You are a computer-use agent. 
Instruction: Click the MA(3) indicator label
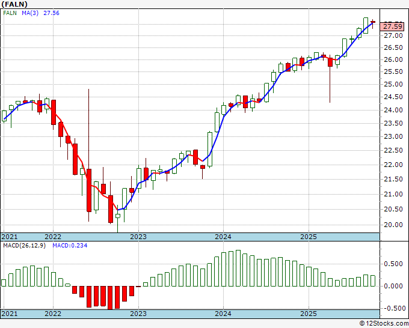30,13
